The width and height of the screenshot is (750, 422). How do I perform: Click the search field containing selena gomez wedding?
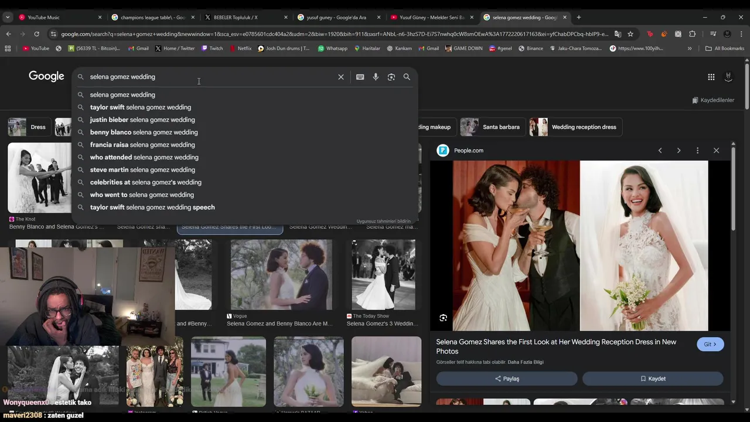[211, 77]
